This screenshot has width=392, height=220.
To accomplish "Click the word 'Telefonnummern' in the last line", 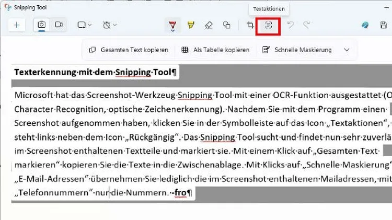I will tap(53, 192).
